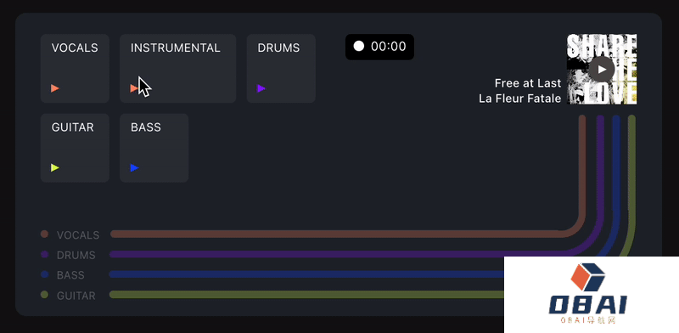
Task: Toggle the Vocals track dot in legend
Action: tap(44, 234)
